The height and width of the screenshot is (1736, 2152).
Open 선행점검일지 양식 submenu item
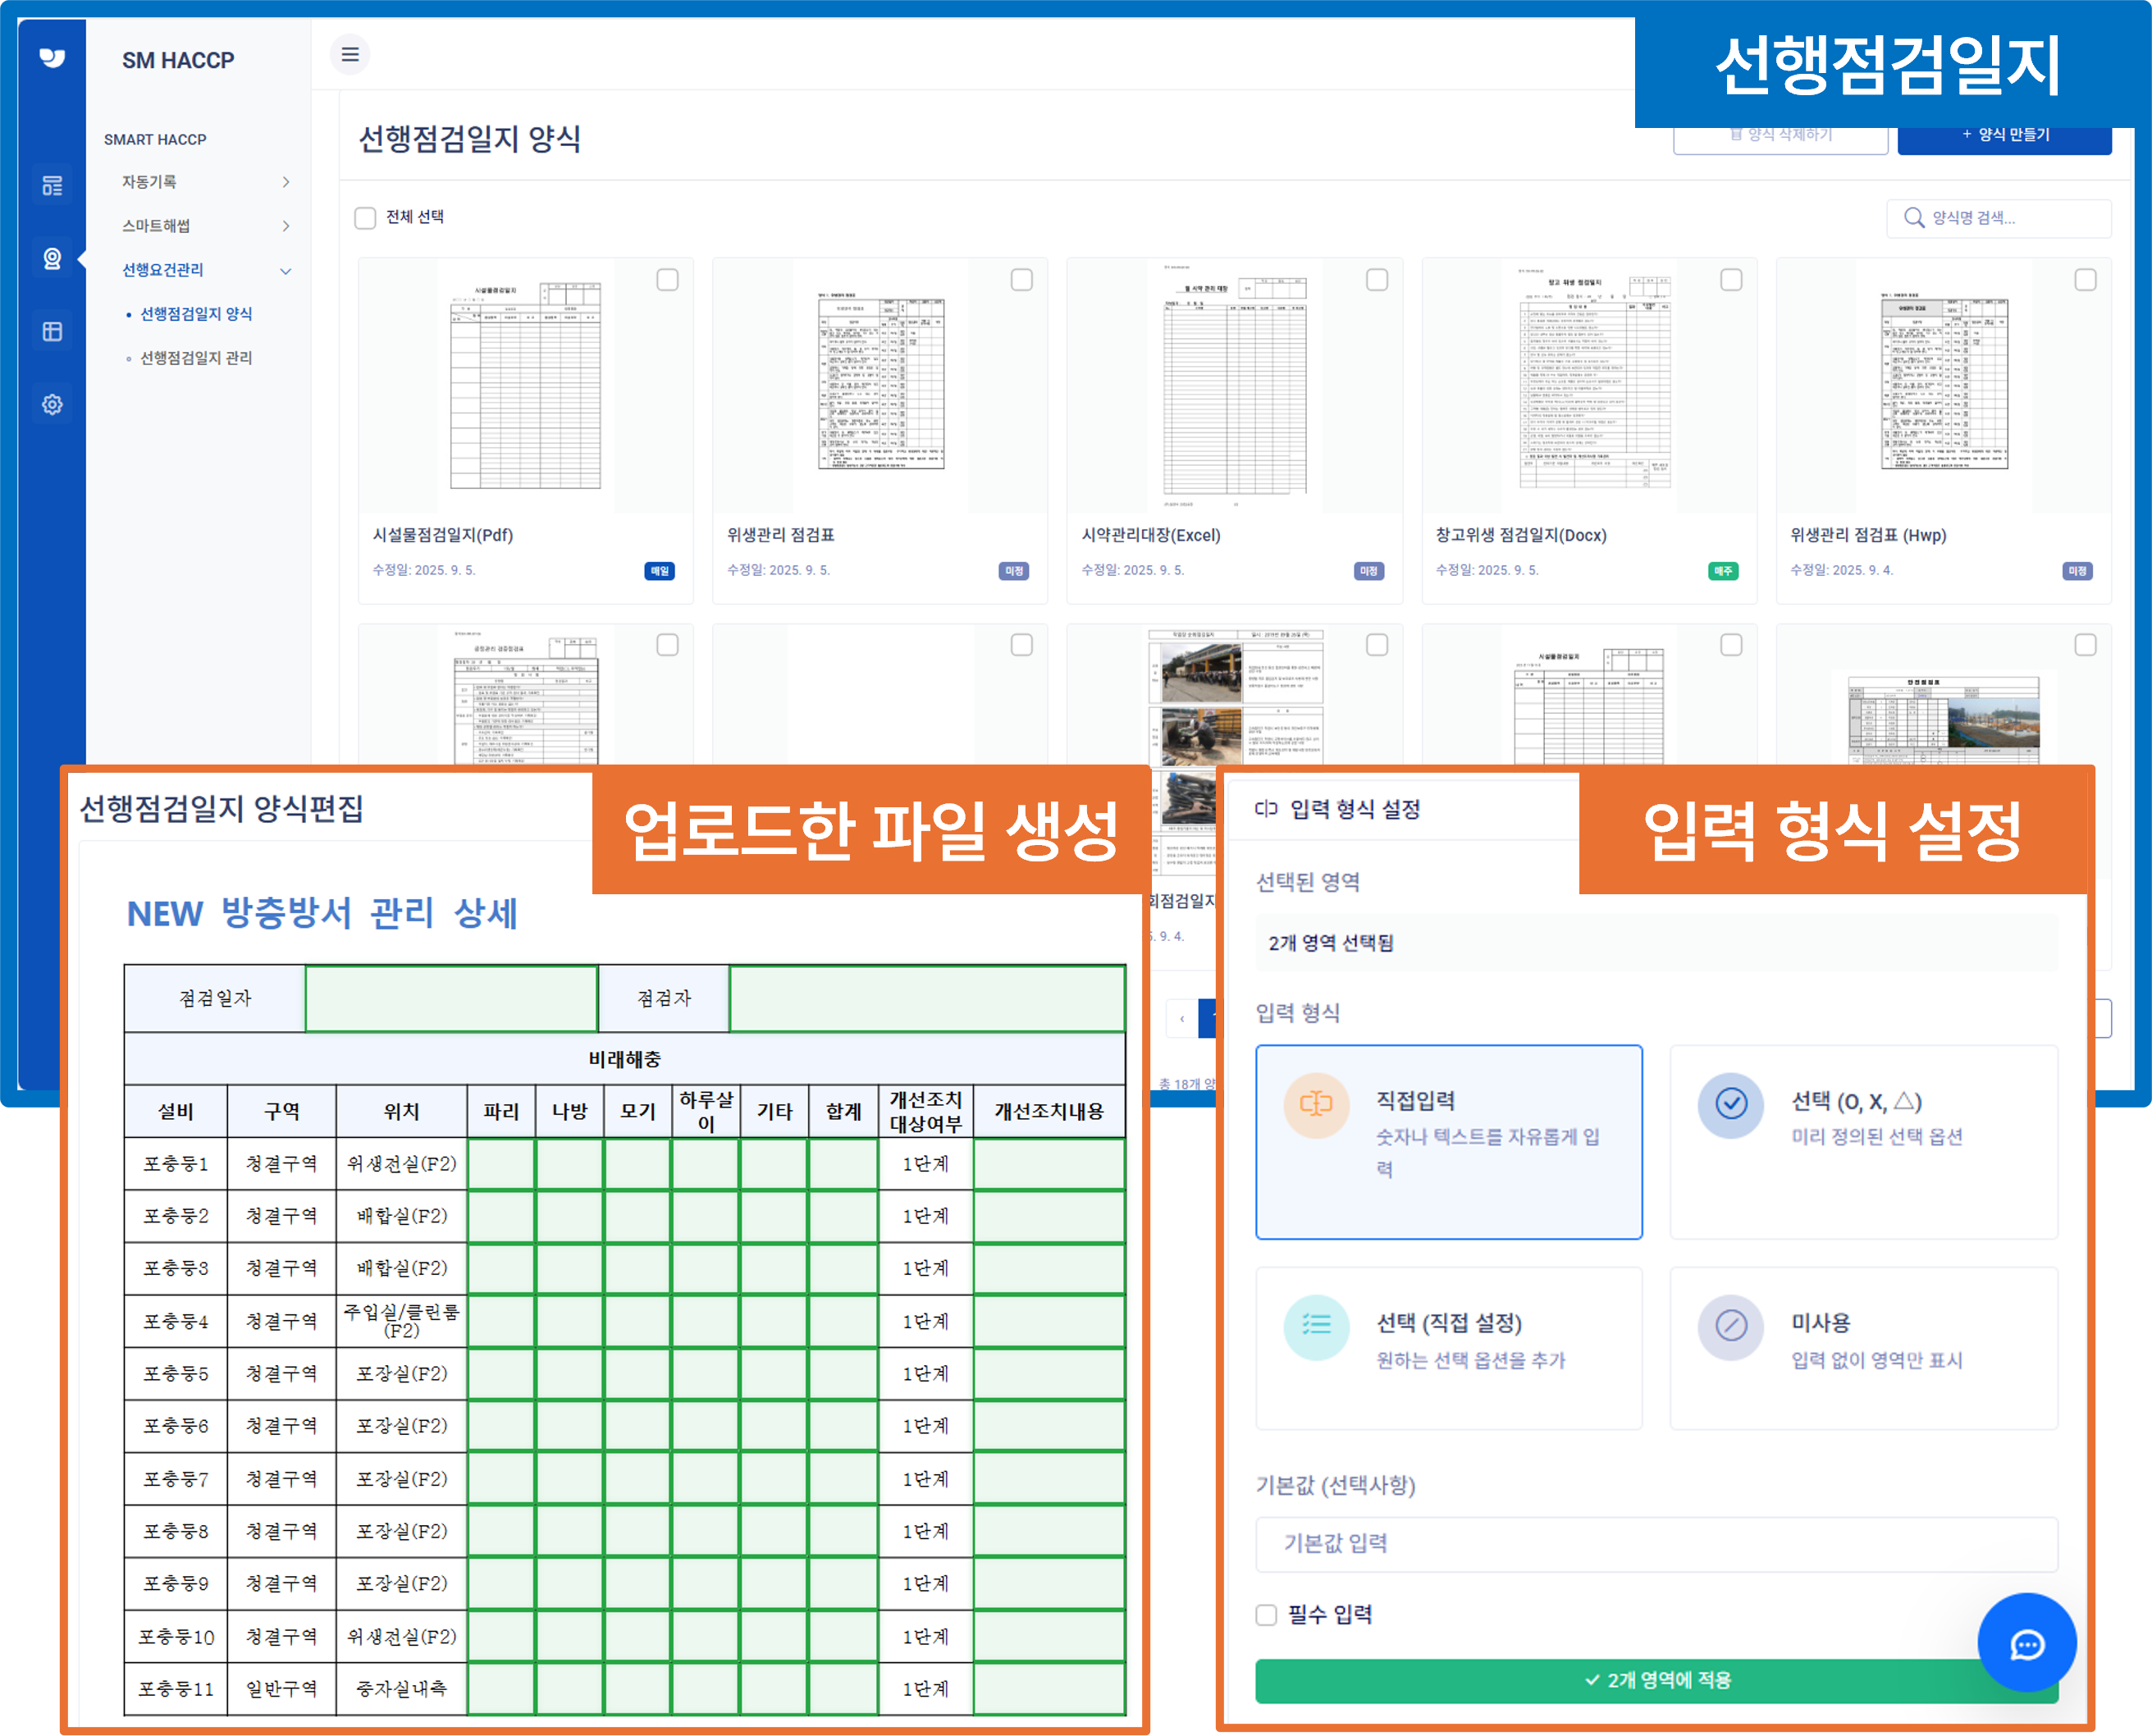tap(196, 314)
